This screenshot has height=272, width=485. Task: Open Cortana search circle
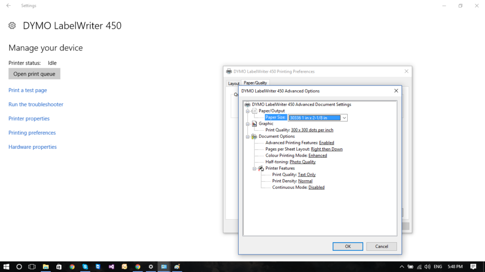(x=19, y=267)
